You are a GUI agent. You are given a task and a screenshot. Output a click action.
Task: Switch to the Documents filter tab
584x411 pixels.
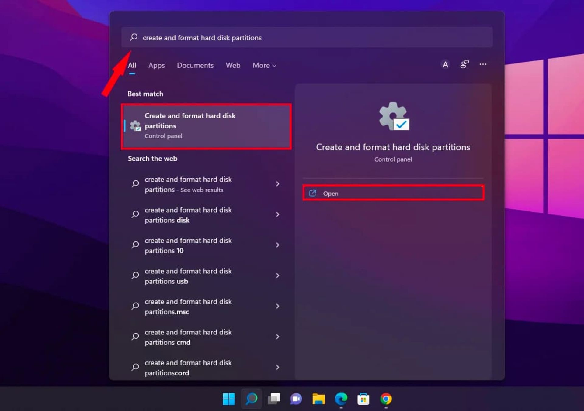click(x=195, y=65)
